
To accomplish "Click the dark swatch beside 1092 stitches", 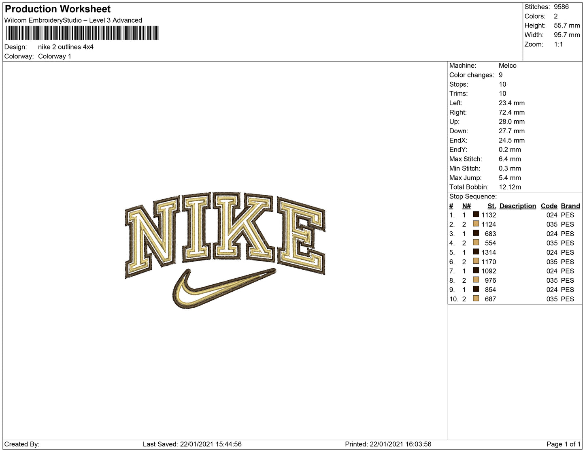I will click(x=476, y=270).
